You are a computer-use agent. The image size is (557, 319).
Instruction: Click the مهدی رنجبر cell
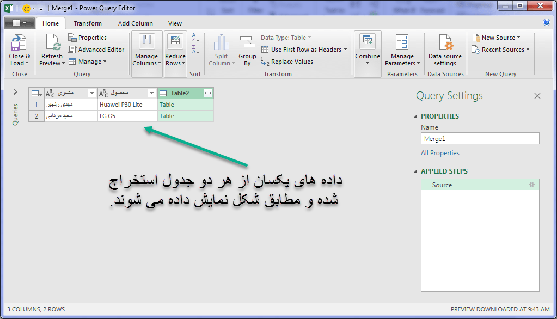coord(71,105)
